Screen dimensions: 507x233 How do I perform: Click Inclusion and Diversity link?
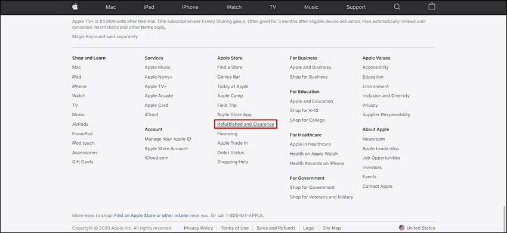386,96
